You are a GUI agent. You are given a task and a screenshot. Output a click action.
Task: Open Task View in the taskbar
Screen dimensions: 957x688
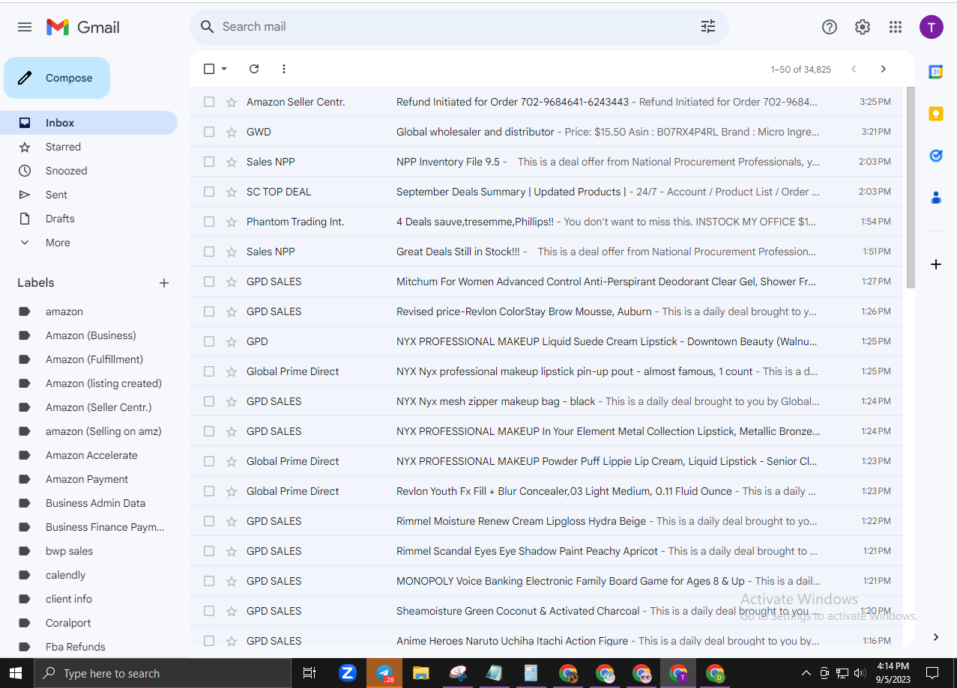(x=309, y=673)
